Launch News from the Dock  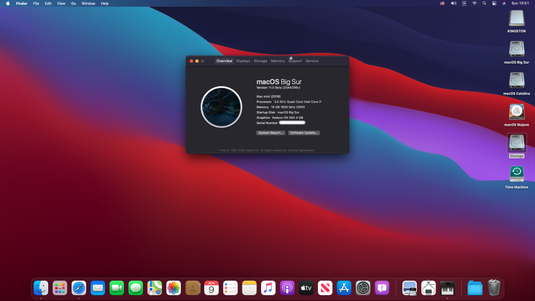pos(325,288)
